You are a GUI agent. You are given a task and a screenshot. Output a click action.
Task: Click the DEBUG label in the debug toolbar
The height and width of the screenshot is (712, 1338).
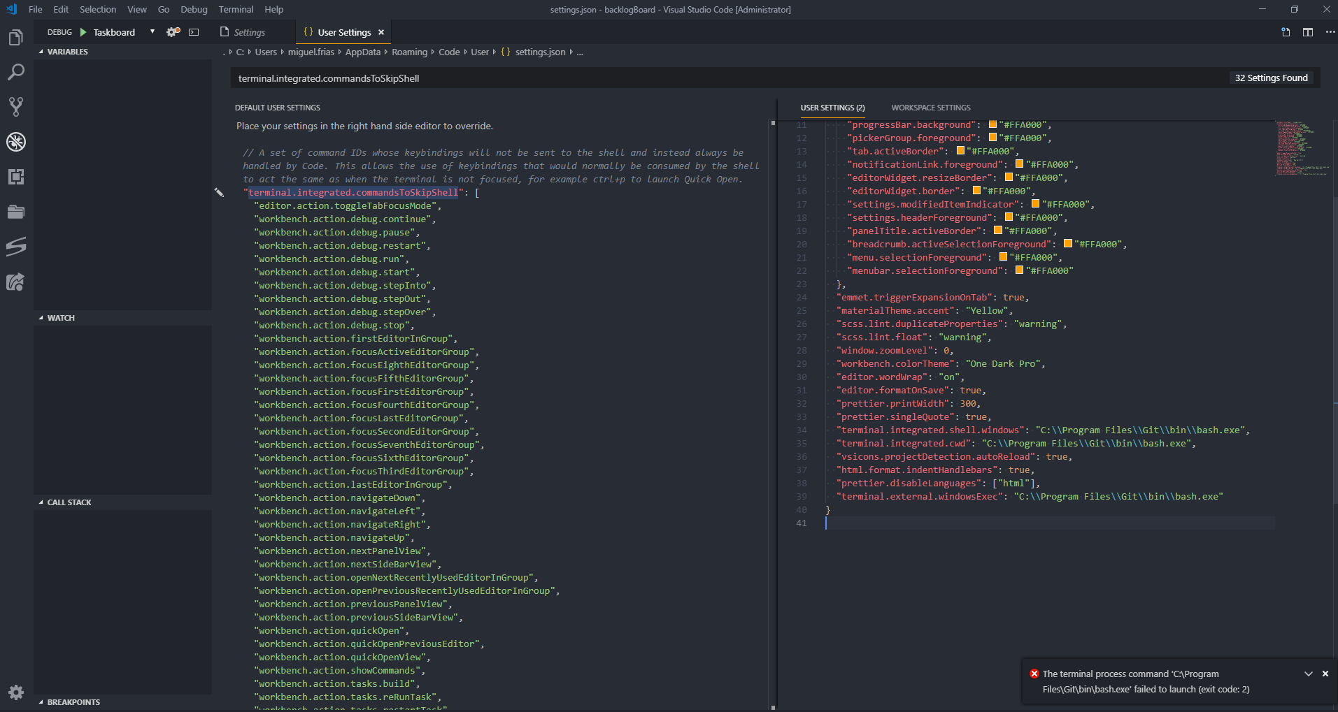point(59,32)
